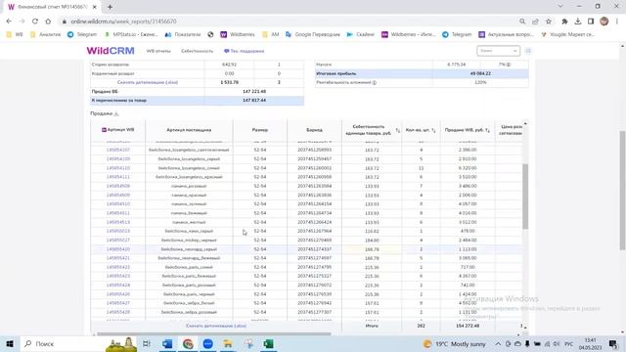
Task: Click the Артикул WB column header
Action: (x=118, y=130)
